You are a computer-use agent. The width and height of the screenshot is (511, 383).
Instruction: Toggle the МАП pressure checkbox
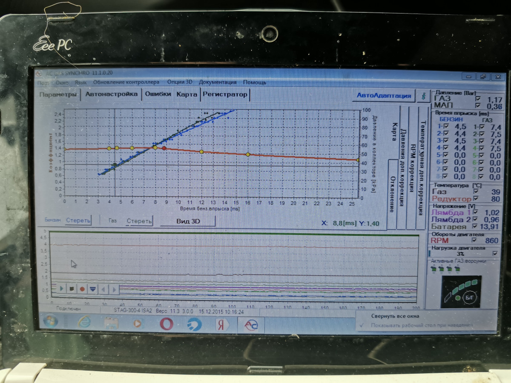pyautogui.click(x=477, y=105)
